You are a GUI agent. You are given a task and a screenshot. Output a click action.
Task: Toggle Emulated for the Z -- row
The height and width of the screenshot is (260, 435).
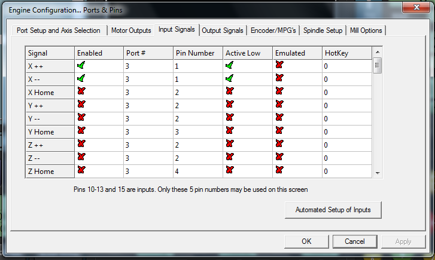[279, 157]
